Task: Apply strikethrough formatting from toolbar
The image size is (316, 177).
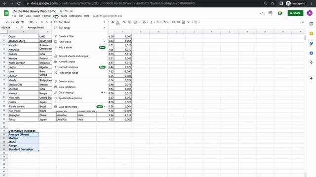Action: pyautogui.click(x=113, y=22)
